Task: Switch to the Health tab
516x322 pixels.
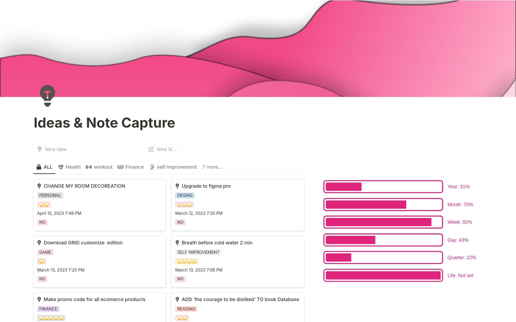Action: (x=73, y=167)
